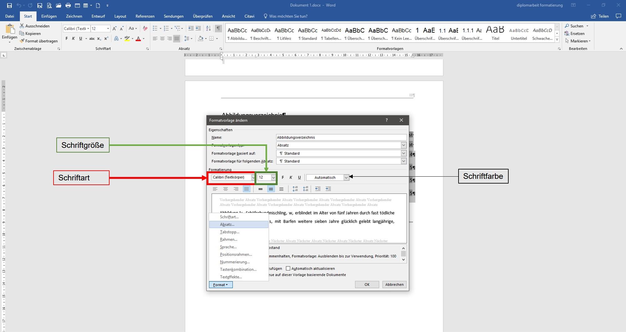The image size is (626, 332).
Task: Click the center alignment icon in dialog
Action: click(x=225, y=189)
